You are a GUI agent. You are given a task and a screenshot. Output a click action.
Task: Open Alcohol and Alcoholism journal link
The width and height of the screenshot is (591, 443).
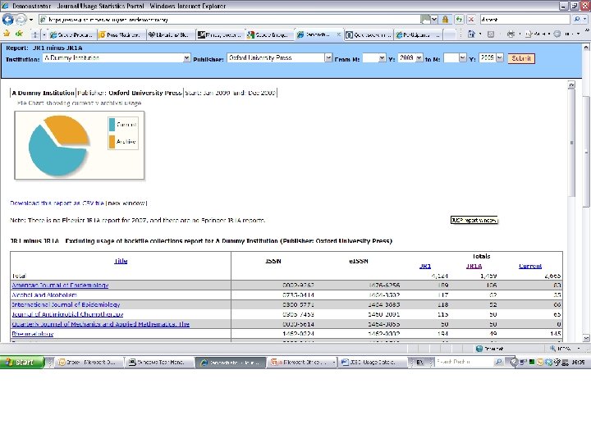pos(44,295)
